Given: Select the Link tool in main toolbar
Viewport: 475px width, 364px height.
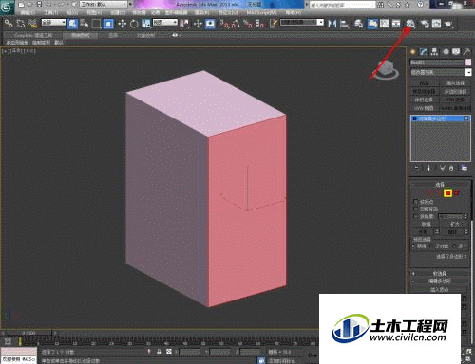Looking at the screenshot, I should pos(9,24).
